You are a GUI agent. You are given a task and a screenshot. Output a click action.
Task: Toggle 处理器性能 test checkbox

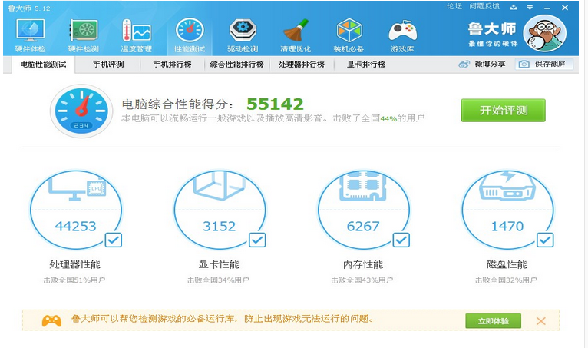(x=114, y=240)
